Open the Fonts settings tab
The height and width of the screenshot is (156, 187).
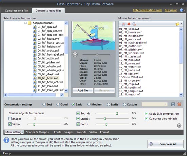(57, 132)
